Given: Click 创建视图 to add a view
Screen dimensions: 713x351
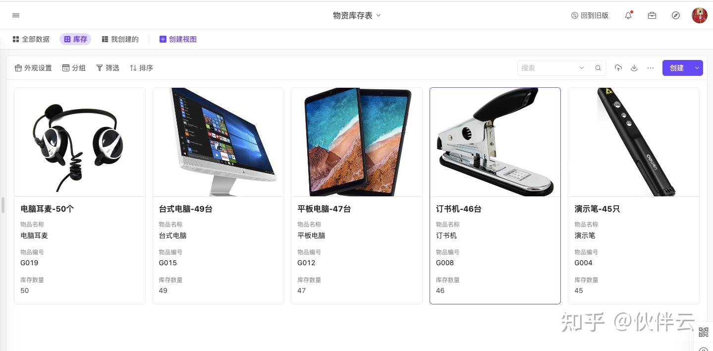Looking at the screenshot, I should 178,39.
